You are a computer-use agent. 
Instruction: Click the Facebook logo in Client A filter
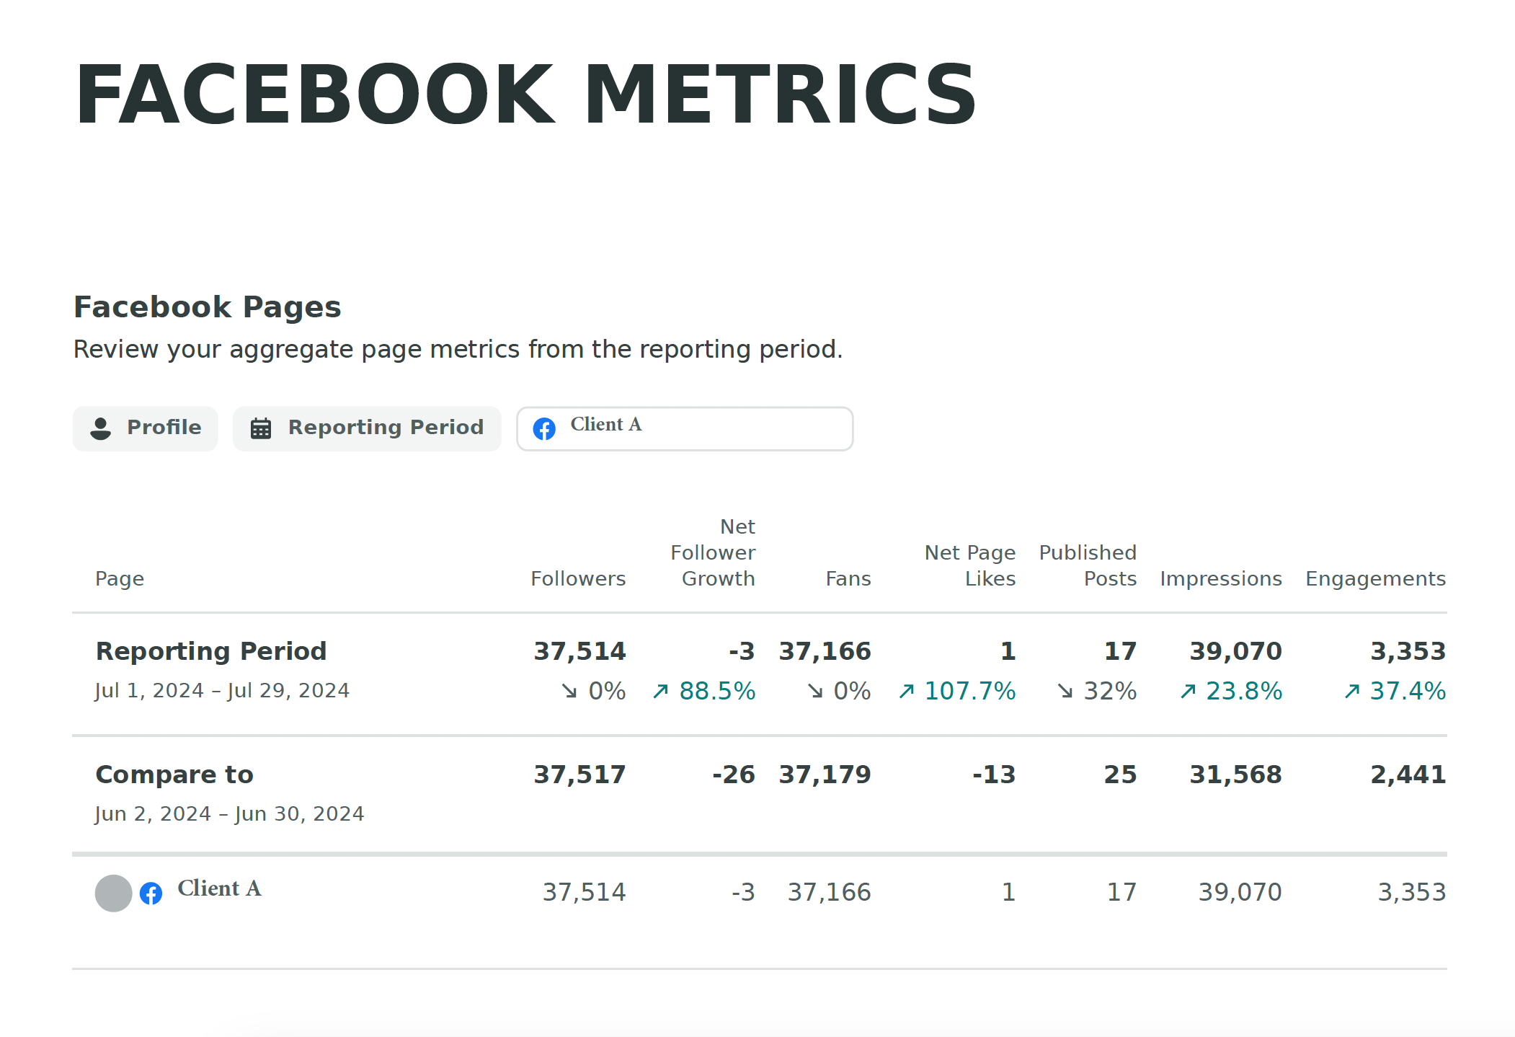[544, 429]
